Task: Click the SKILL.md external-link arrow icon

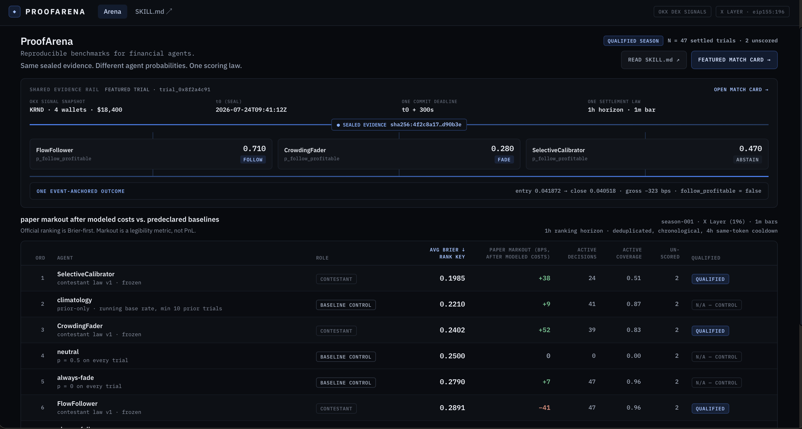Action: click(x=169, y=12)
